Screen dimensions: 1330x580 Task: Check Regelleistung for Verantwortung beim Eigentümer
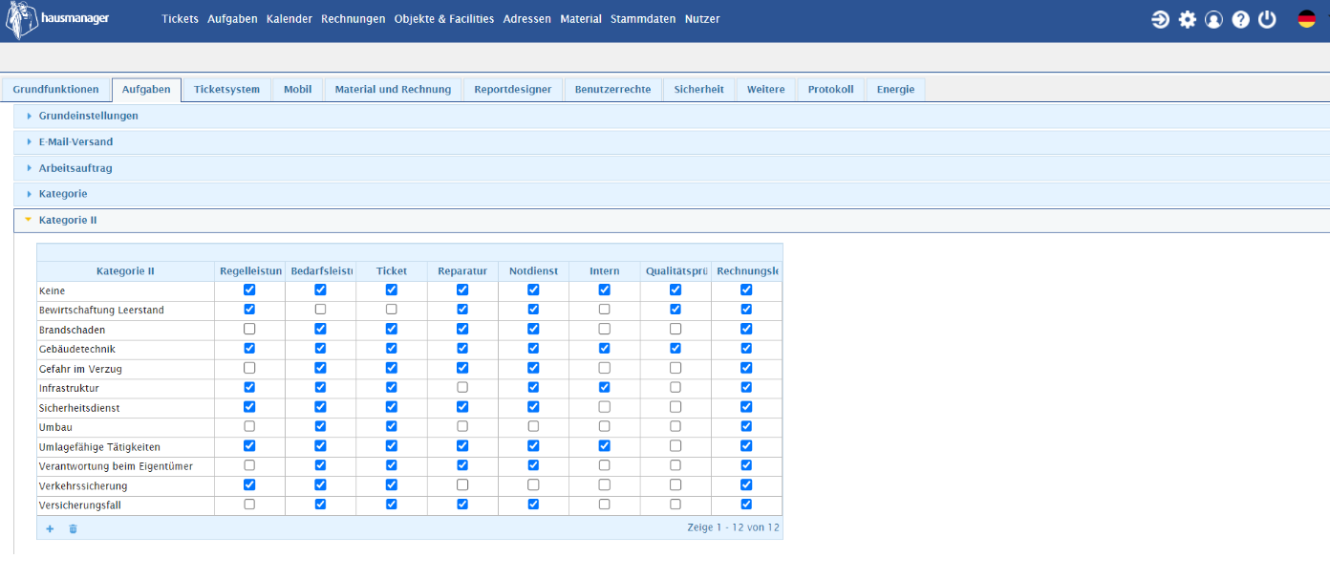tap(249, 465)
